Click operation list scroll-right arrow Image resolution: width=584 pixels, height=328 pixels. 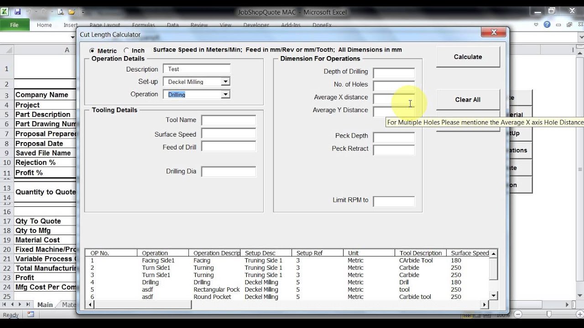click(485, 304)
